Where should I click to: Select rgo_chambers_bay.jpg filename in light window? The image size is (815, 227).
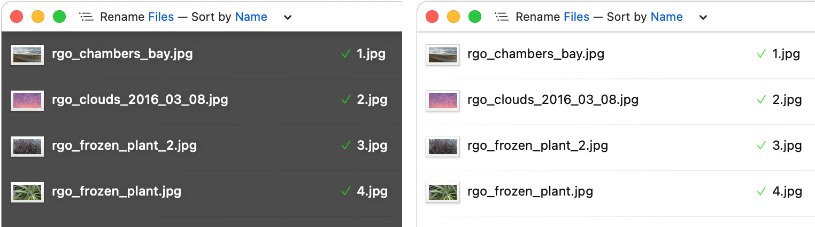click(536, 54)
